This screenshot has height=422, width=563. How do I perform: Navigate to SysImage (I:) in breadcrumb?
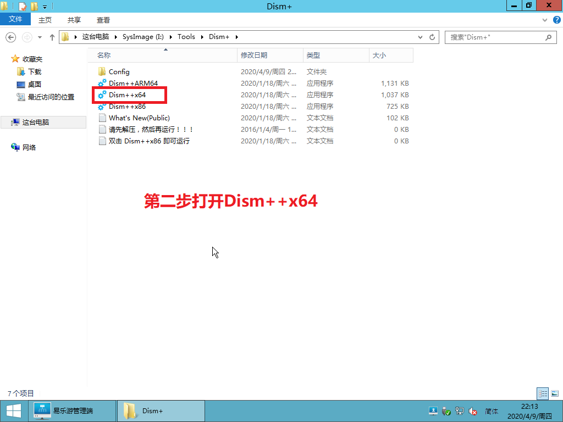point(143,37)
